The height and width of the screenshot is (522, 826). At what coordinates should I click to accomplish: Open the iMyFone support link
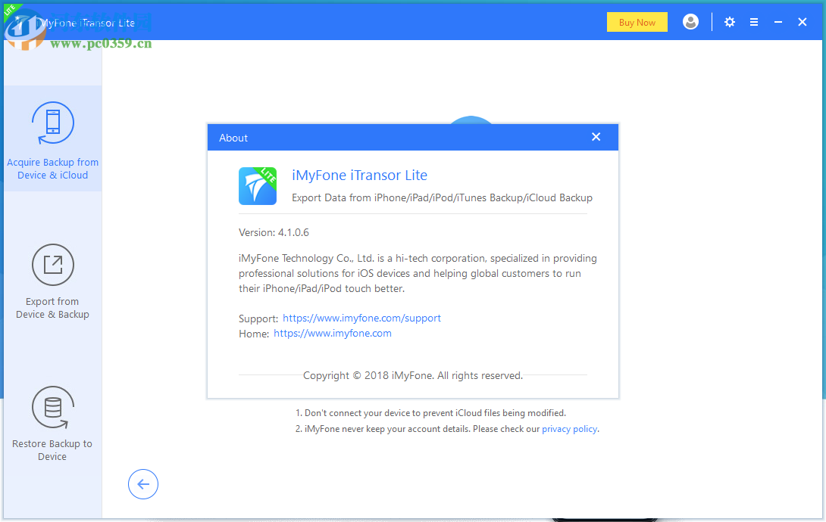361,318
